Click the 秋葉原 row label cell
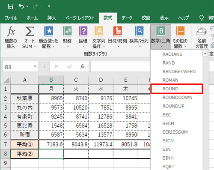Screen dimensions: 214x170 click(x=24, y=98)
